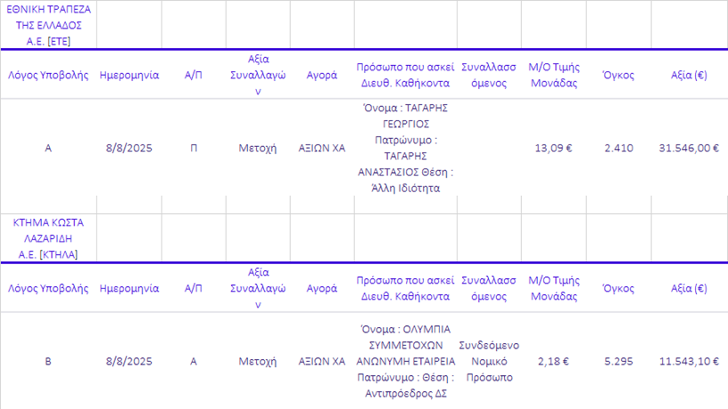Viewport: 728px width, 409px height.
Task: Click the Όγκος header in the ΕΤΕ table
Action: (618, 75)
